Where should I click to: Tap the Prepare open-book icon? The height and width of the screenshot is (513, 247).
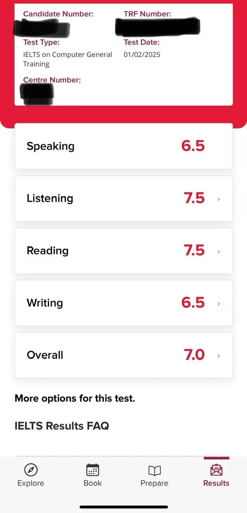[154, 470]
